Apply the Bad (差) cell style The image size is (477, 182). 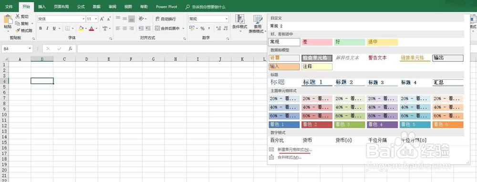317,42
